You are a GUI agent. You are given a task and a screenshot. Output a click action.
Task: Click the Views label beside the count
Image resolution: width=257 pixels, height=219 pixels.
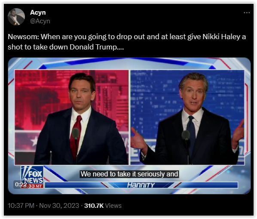click(113, 206)
